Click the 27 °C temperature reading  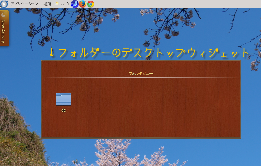click(65, 4)
